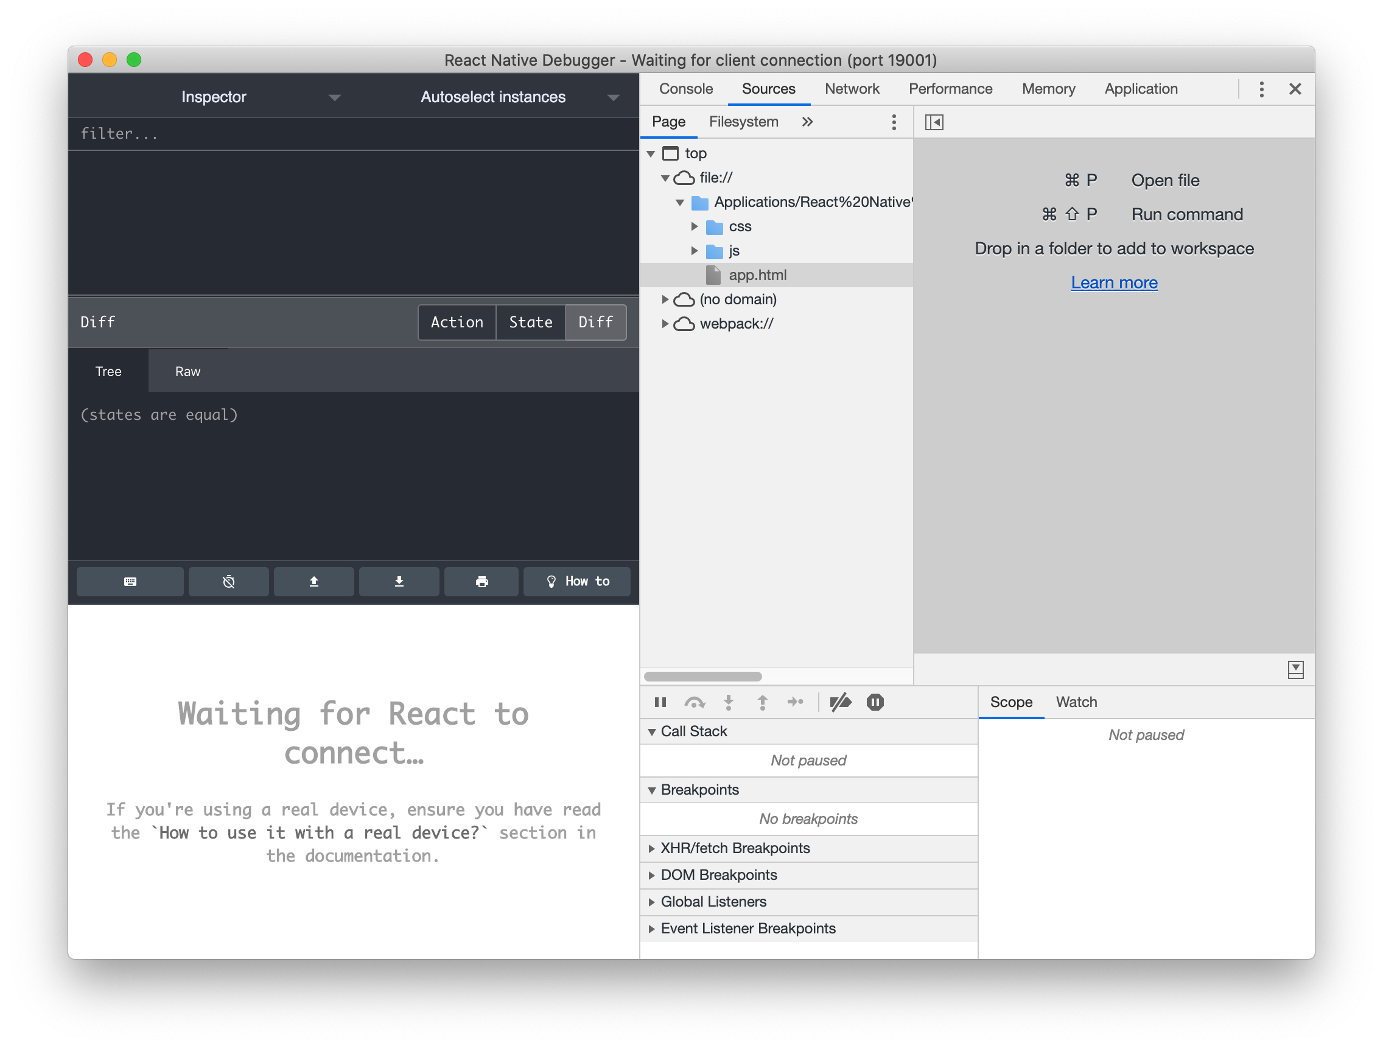This screenshot has height=1049, width=1383.
Task: Switch to the Network tab
Action: pos(852,89)
